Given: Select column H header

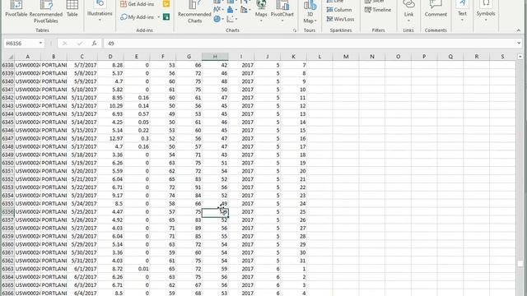Looking at the screenshot, I should click(x=215, y=57).
